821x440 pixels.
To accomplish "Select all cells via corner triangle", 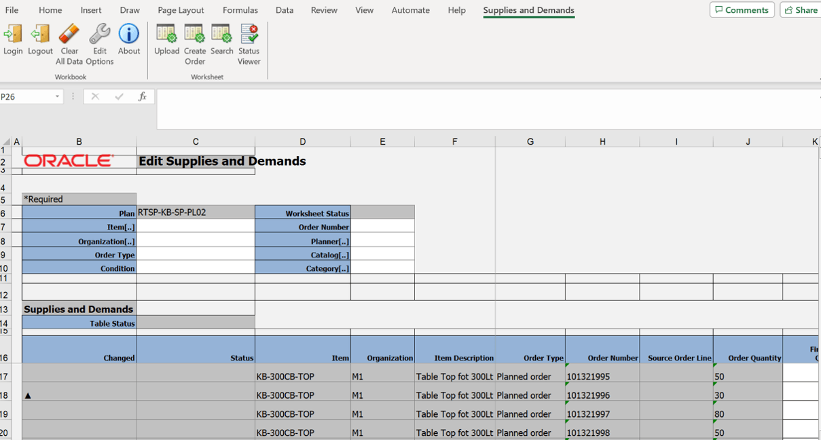I will pyautogui.click(x=6, y=142).
